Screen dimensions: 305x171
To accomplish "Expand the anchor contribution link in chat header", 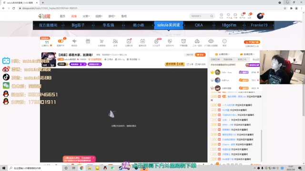I will [222, 54].
